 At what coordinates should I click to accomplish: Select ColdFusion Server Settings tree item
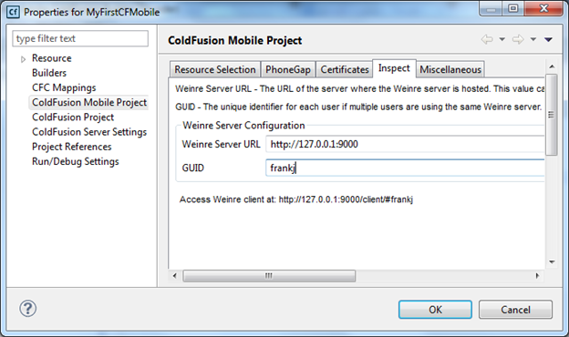89,132
